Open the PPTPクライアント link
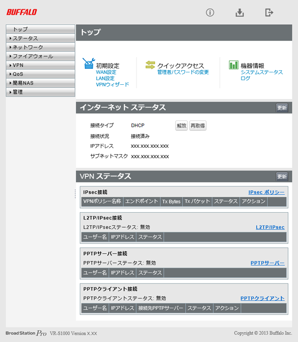This screenshot has width=298, height=342. (x=263, y=298)
